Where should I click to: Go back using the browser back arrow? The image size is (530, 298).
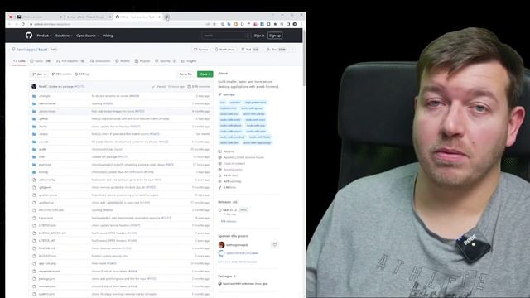coord(9,24)
